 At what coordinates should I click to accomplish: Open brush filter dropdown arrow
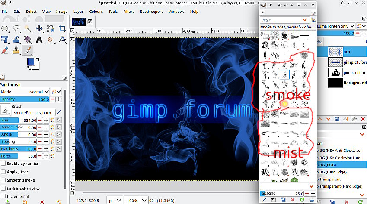point(305,20)
